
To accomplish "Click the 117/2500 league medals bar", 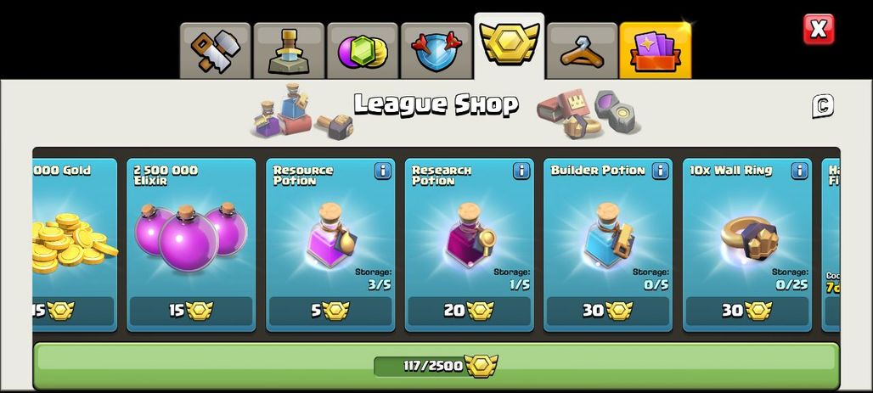I will [x=436, y=366].
